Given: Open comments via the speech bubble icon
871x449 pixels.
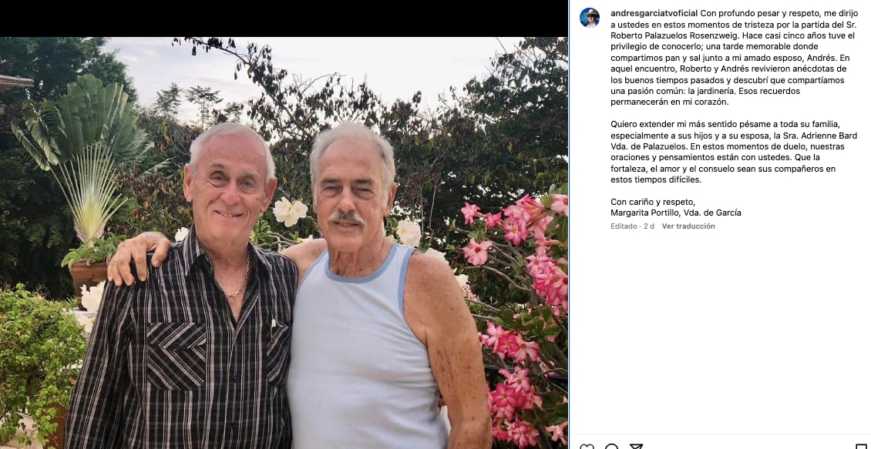Looking at the screenshot, I should [x=611, y=446].
